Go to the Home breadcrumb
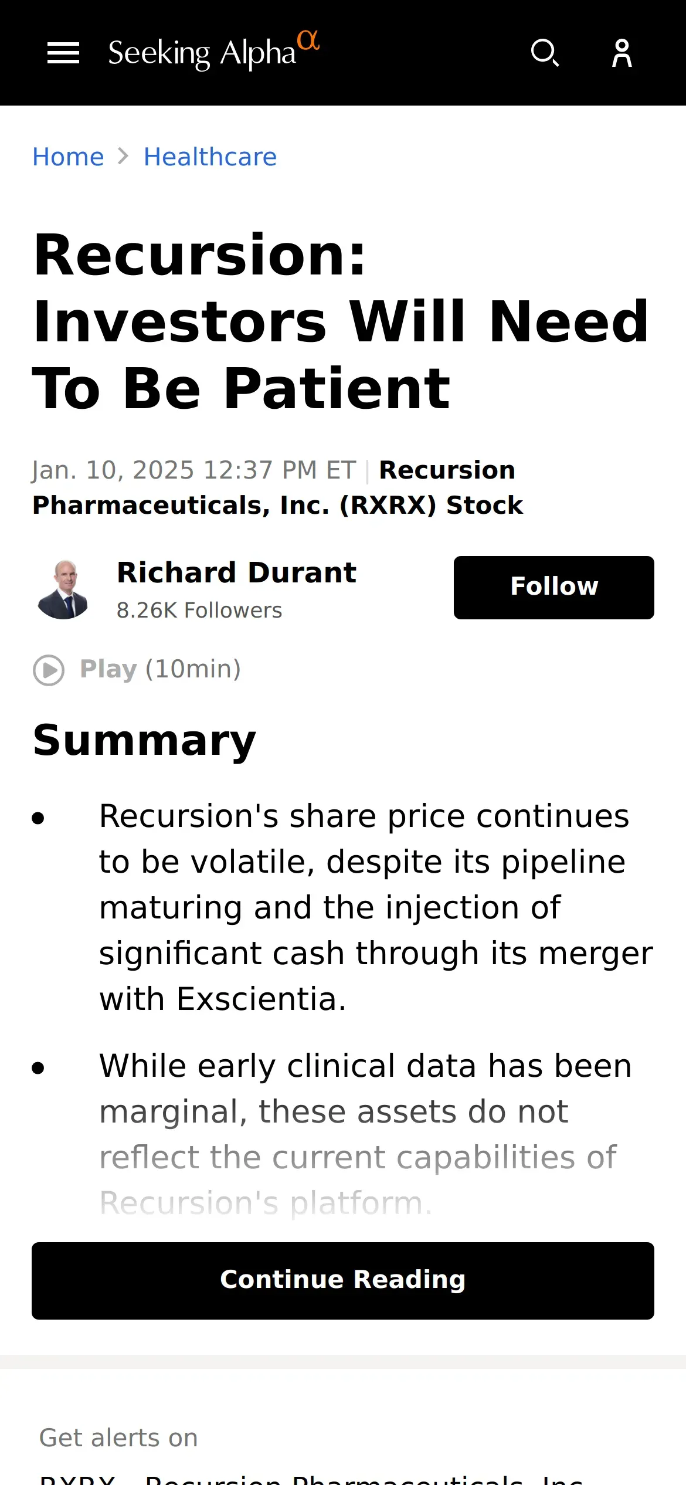This screenshot has height=1485, width=686. [68, 157]
